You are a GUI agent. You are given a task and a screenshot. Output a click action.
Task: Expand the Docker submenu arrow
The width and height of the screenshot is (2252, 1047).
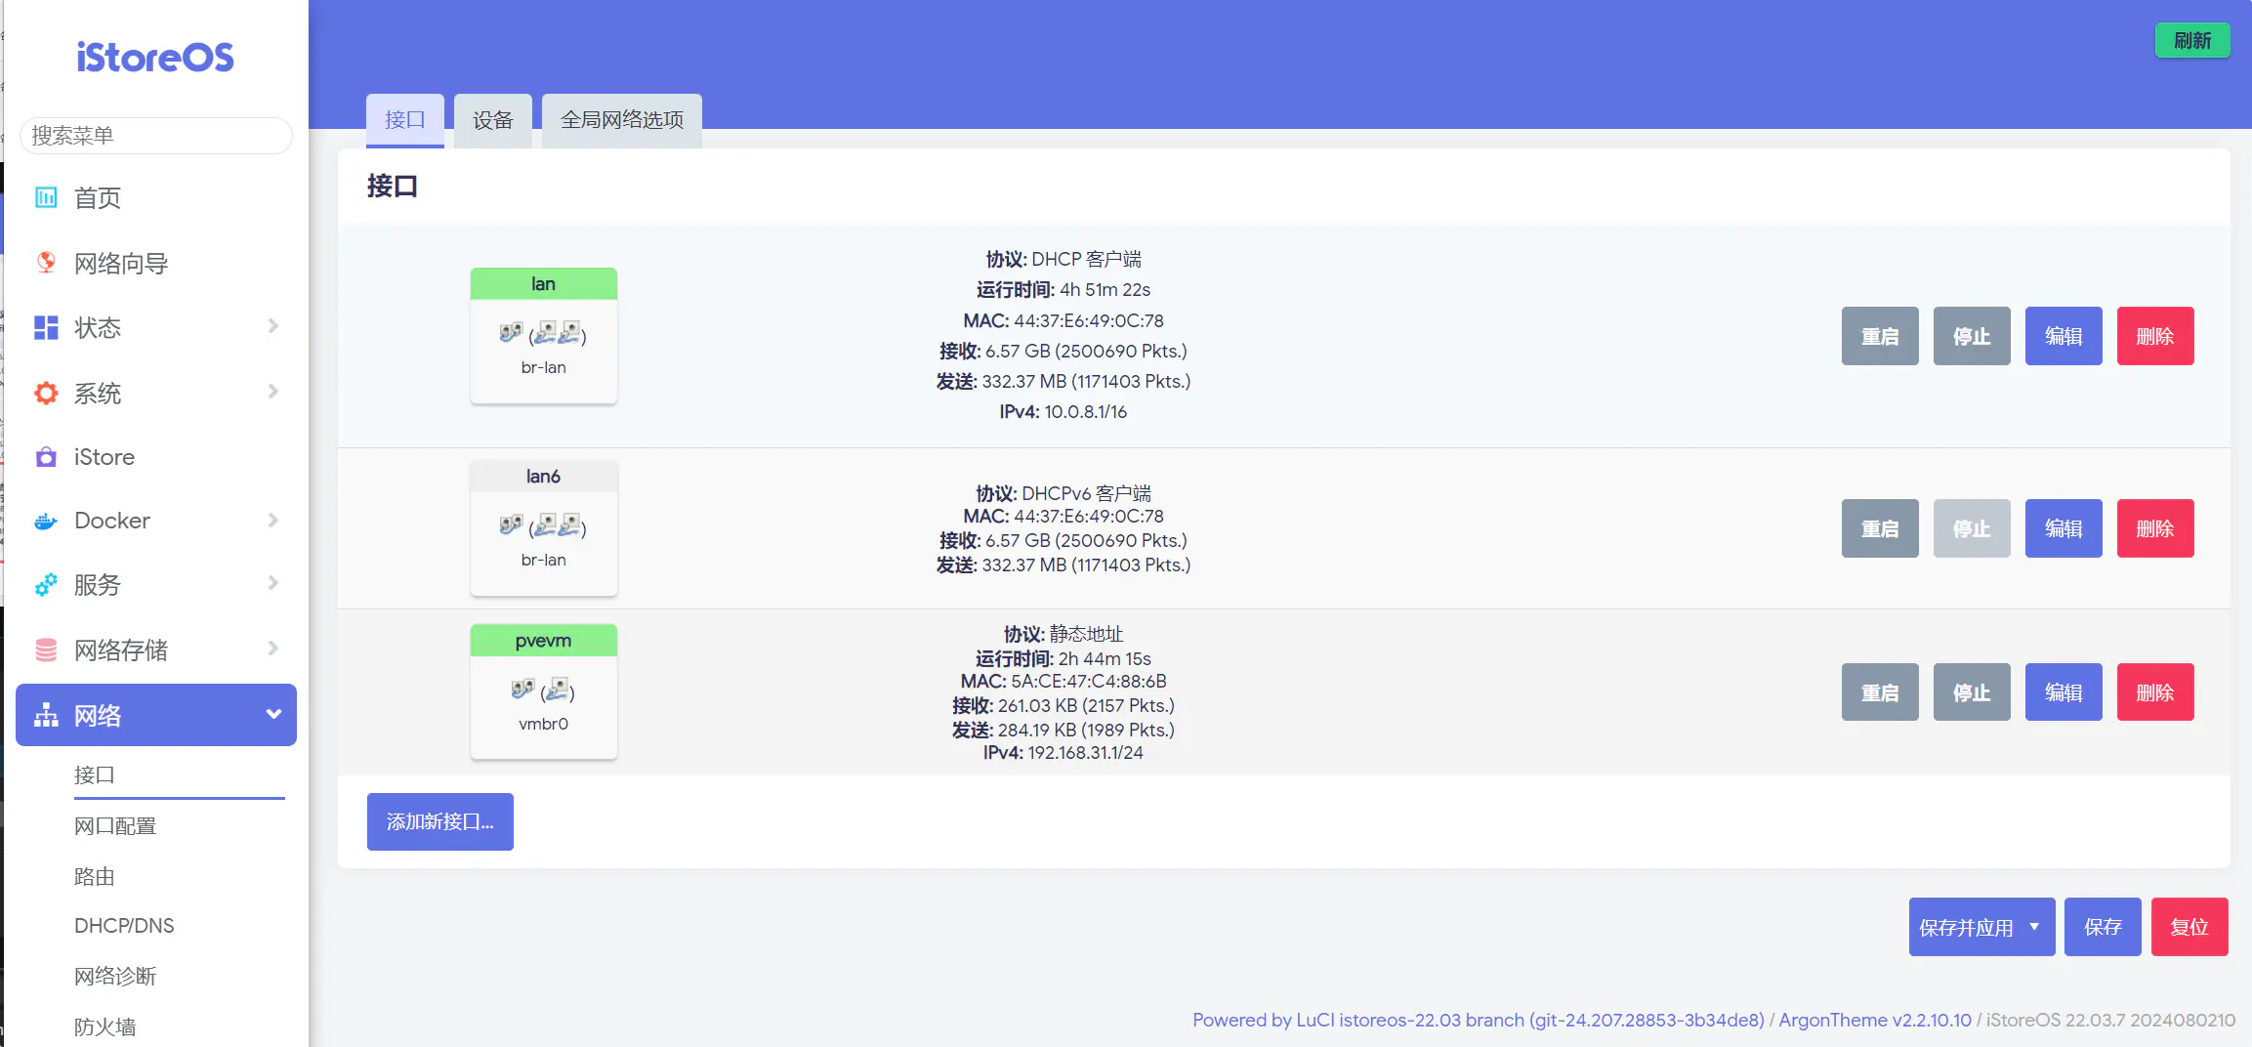(273, 521)
